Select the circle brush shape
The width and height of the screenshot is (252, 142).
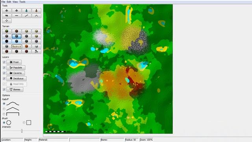click(4, 123)
